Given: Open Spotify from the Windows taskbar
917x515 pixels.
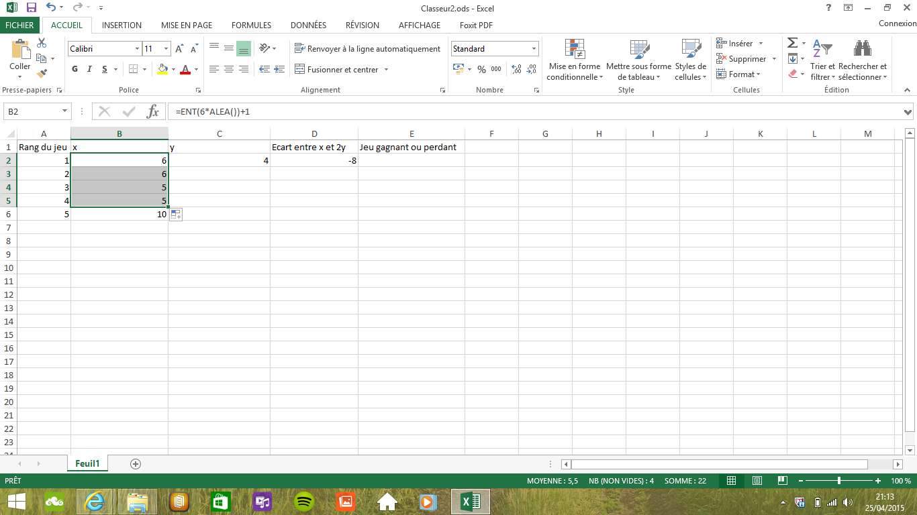Looking at the screenshot, I should click(304, 501).
